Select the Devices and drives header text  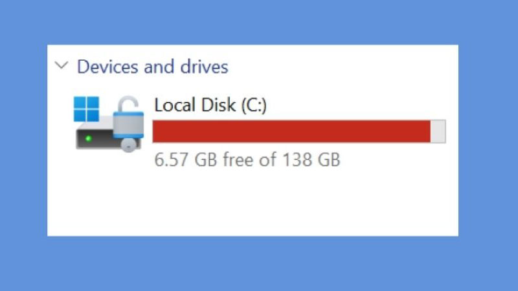[152, 67]
